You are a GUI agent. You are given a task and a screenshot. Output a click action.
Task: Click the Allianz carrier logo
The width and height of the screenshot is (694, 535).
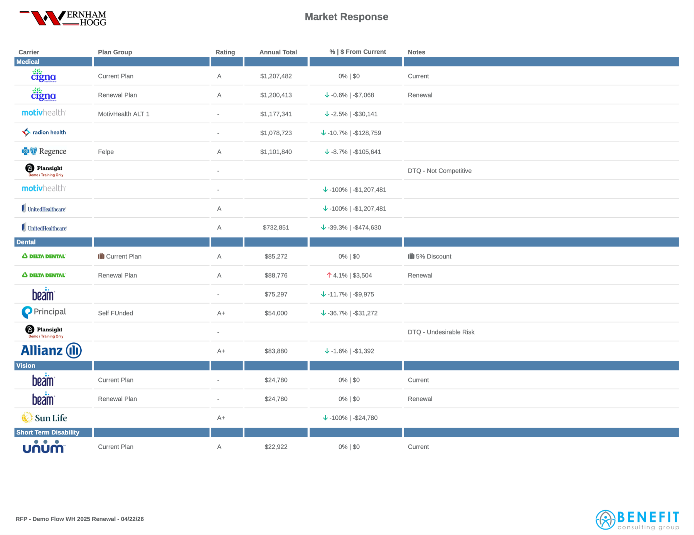[51, 351]
